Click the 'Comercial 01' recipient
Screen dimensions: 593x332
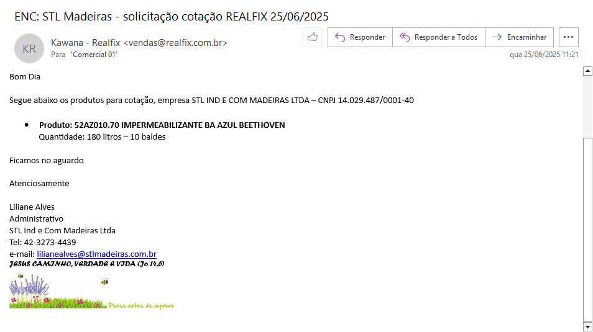point(94,55)
